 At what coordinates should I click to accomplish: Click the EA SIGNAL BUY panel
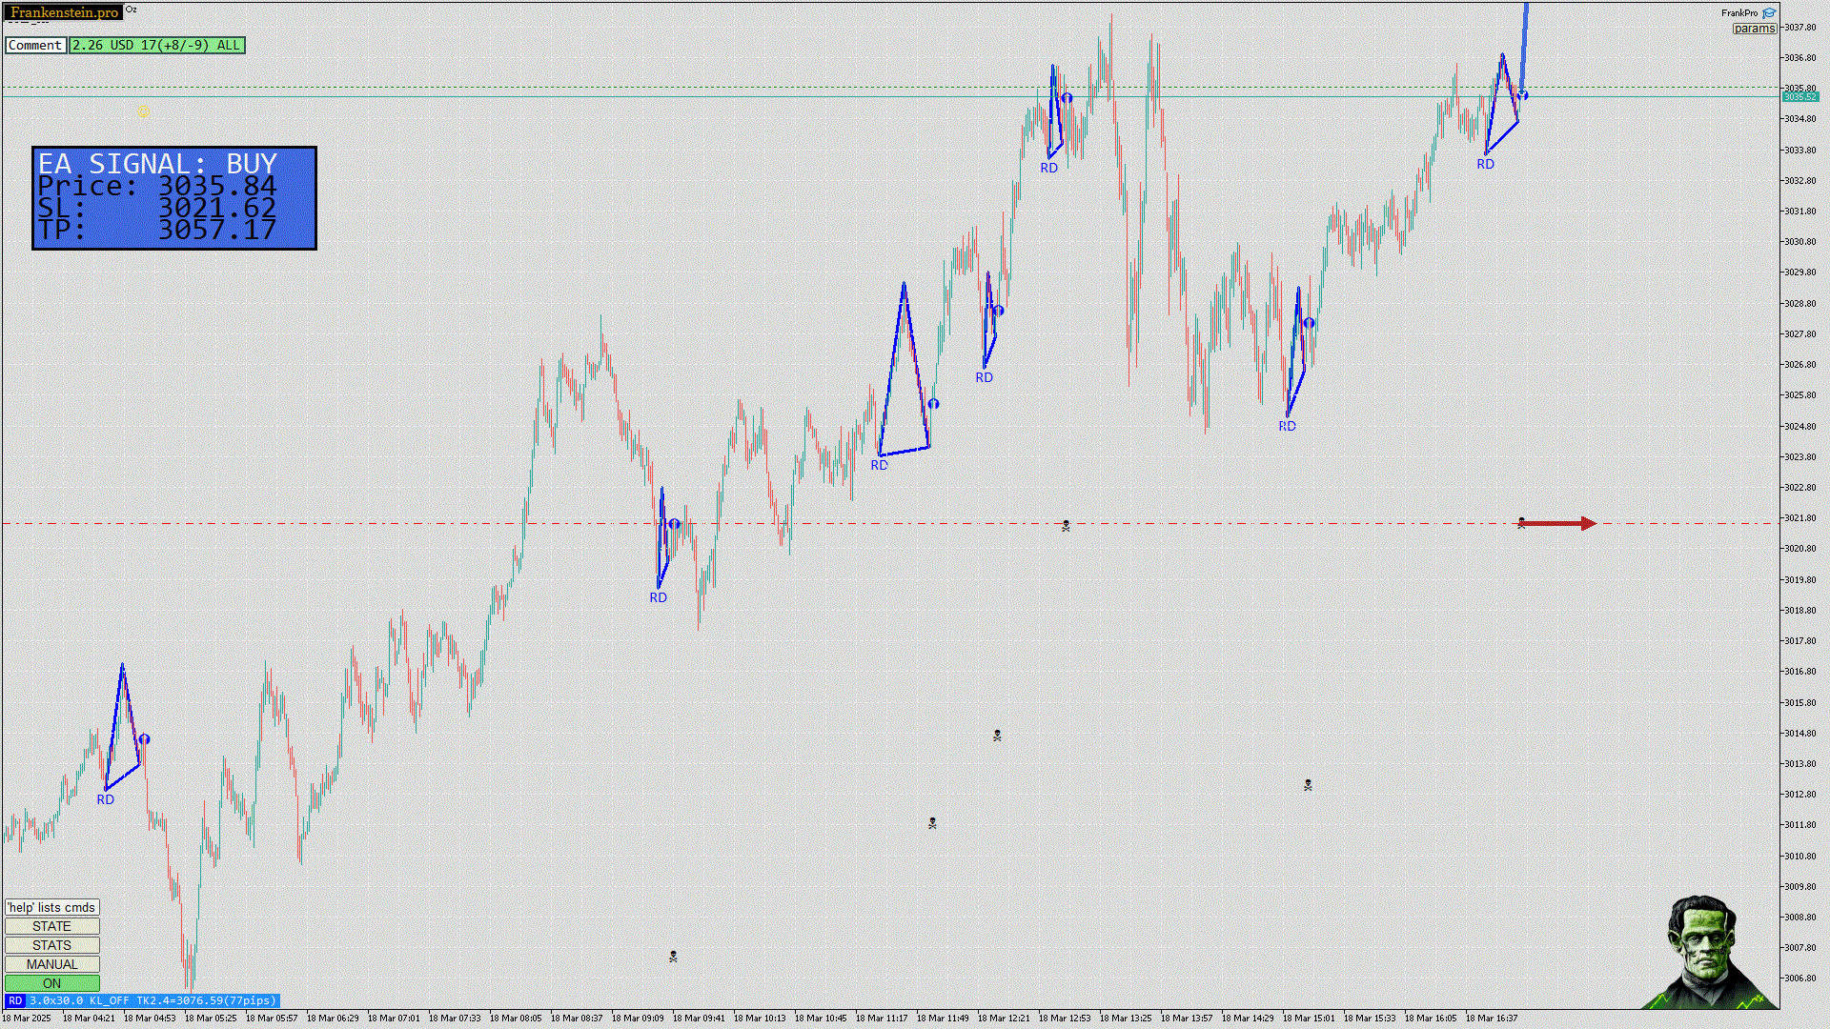pyautogui.click(x=173, y=197)
